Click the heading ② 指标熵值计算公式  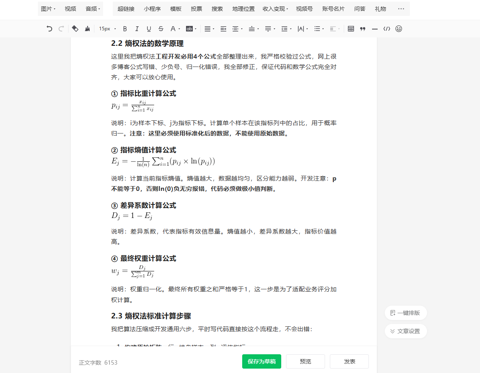coord(143,150)
